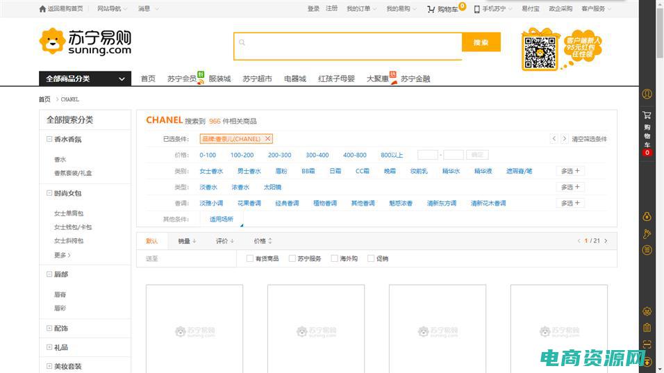Expand the 礼品 category
Screen dimensions: 664x373
49,347
